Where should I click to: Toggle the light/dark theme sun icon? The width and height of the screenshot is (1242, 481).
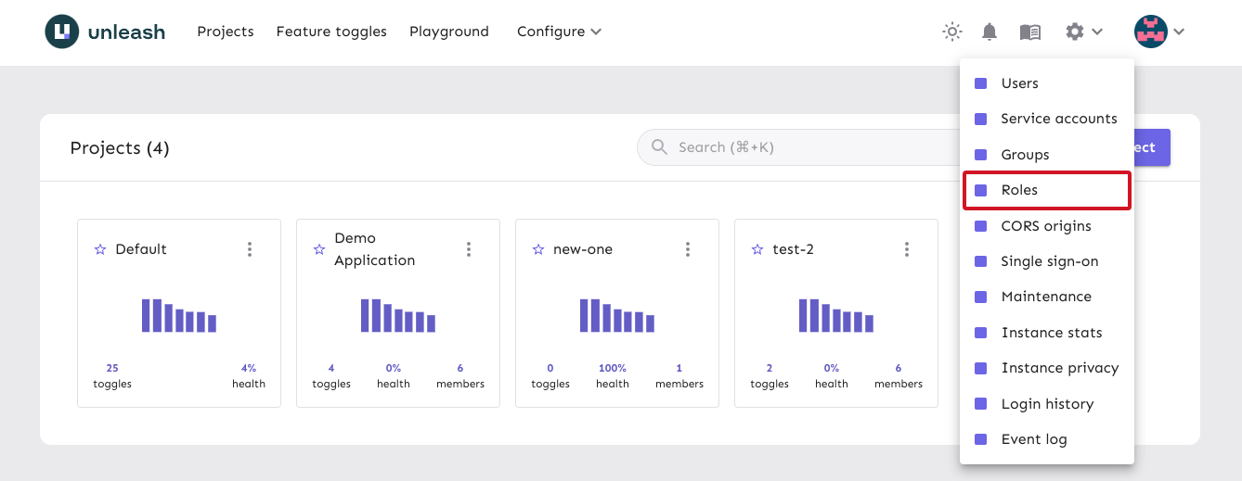951,32
